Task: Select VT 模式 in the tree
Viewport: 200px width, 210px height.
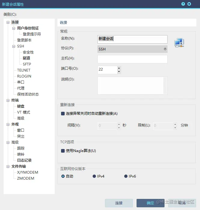Action: (x=23, y=112)
